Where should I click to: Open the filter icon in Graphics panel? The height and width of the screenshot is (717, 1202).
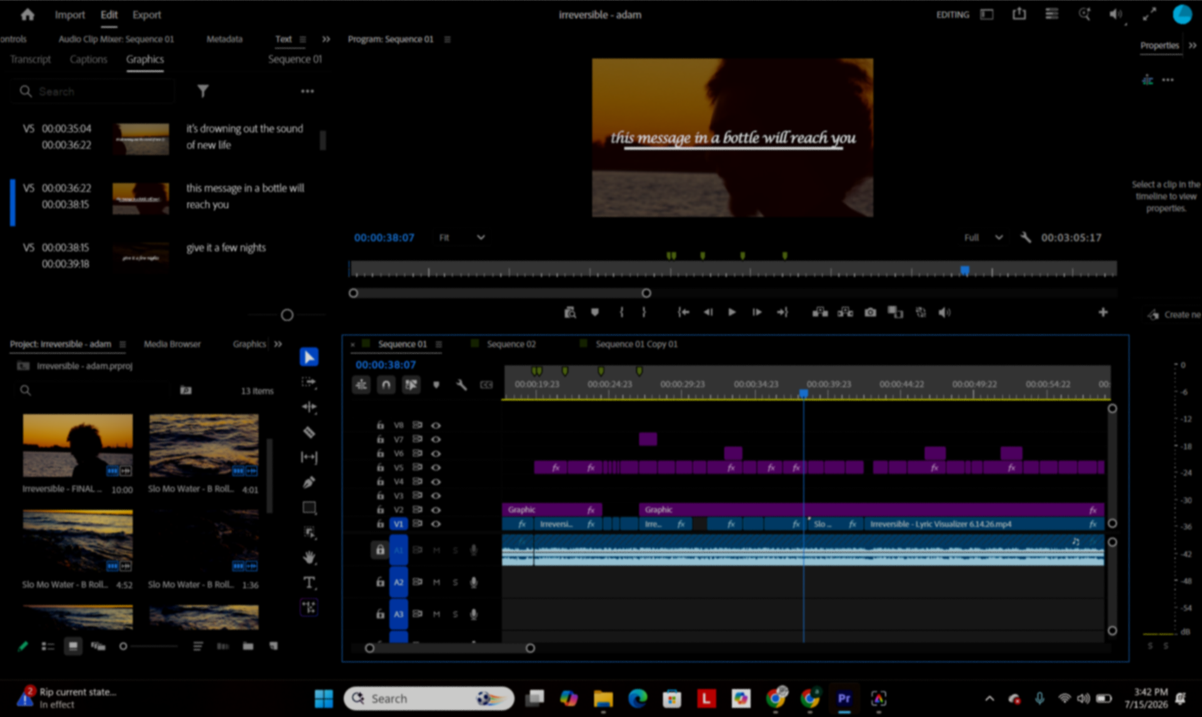point(203,91)
